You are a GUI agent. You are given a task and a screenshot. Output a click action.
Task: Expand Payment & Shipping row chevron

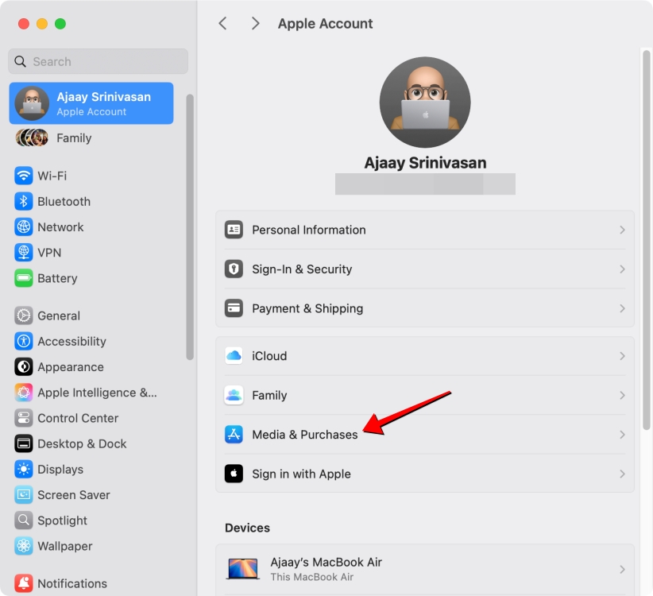[x=622, y=308]
